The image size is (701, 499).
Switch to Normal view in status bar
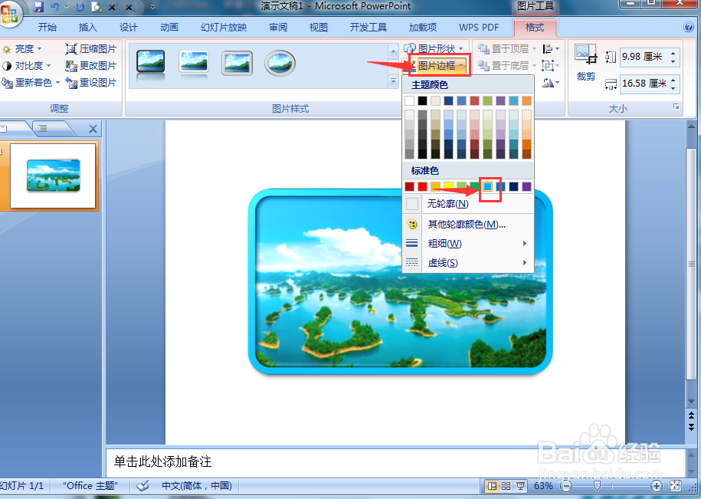(x=492, y=486)
